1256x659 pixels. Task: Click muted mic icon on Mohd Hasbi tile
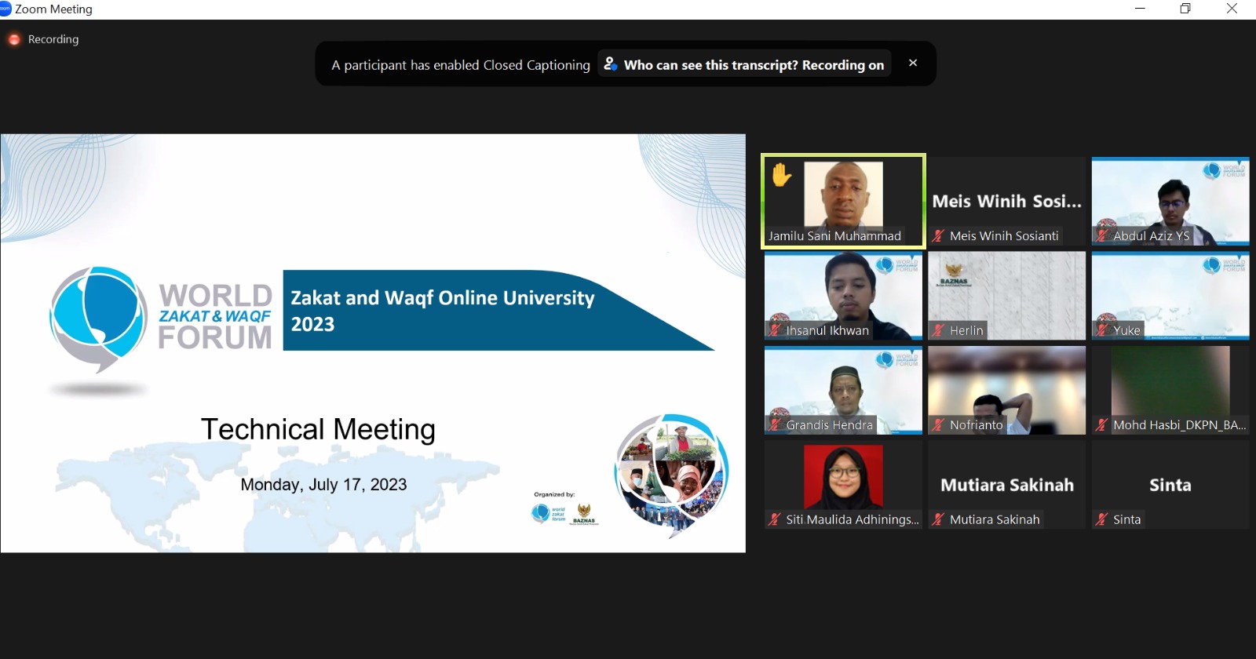(1101, 425)
